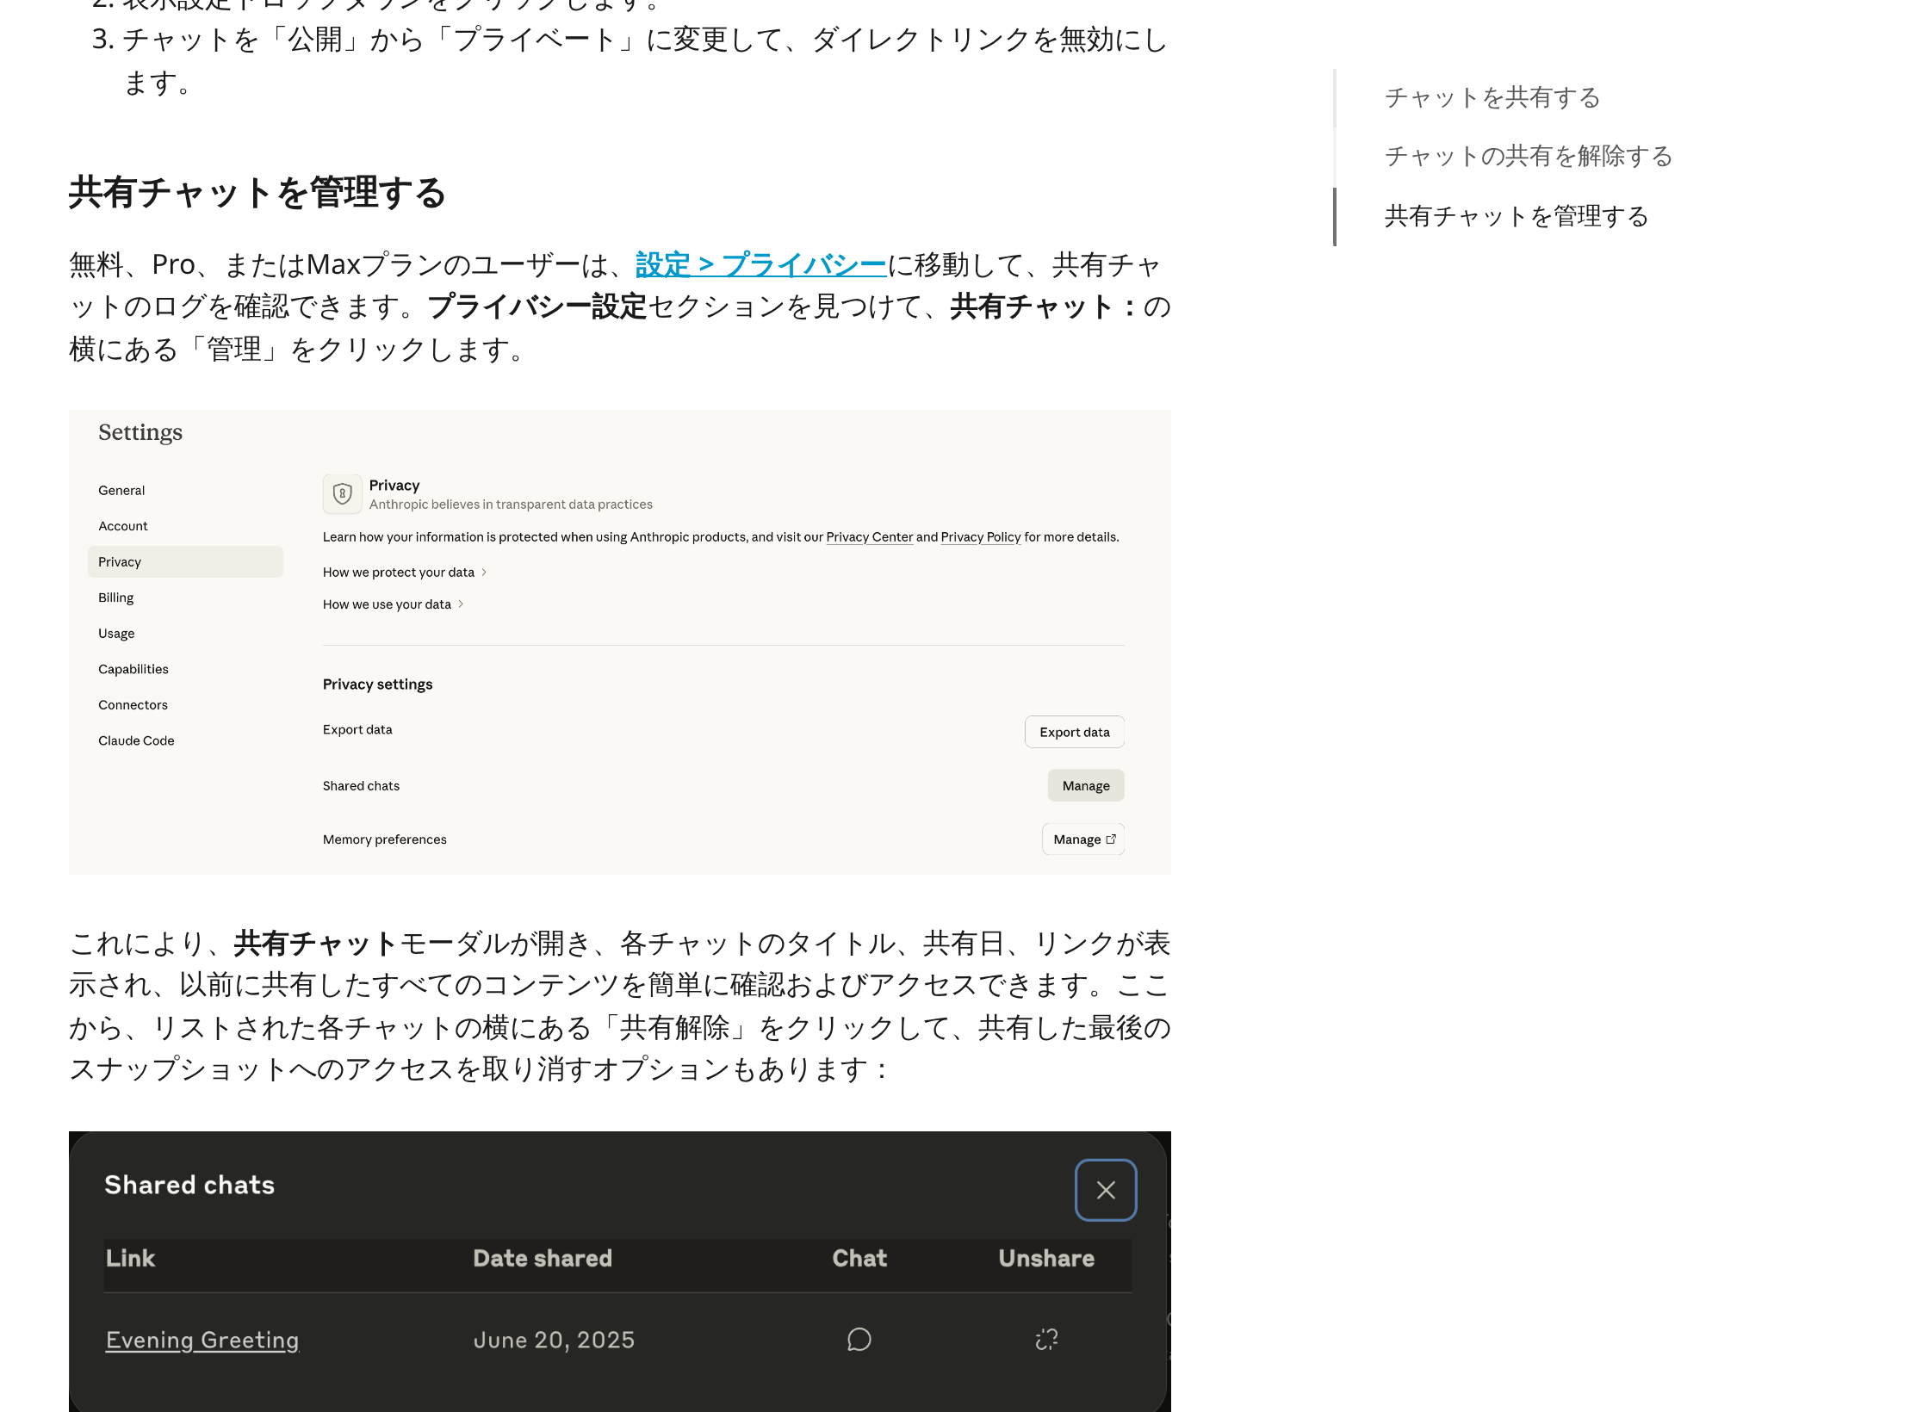Open the Evening Greeting shared link
Screen dimensions: 1929x1412
(x=202, y=1340)
